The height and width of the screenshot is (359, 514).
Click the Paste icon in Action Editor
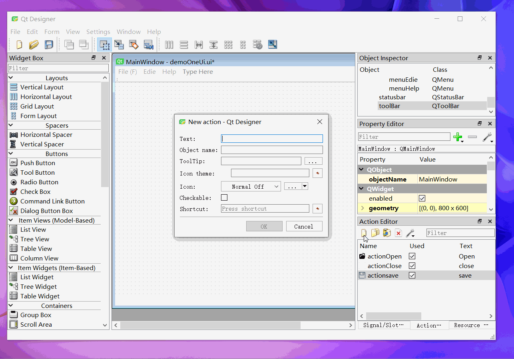pos(386,233)
